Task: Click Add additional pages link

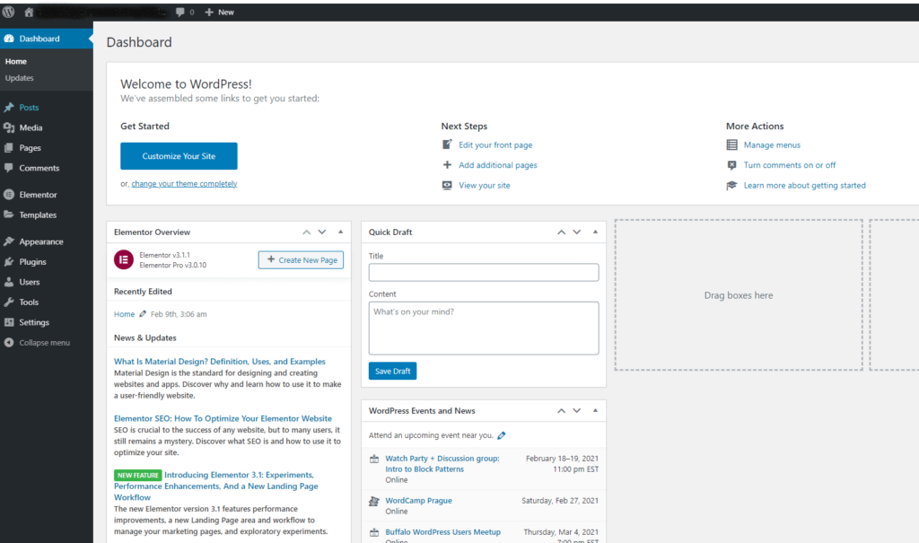Action: (x=497, y=165)
